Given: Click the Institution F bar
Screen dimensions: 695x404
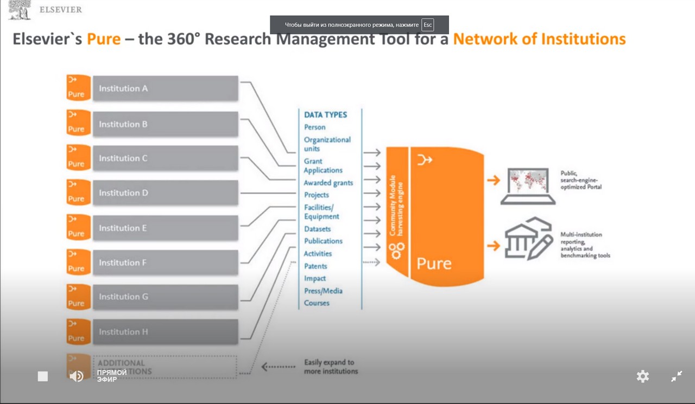Looking at the screenshot, I should 166,263.
